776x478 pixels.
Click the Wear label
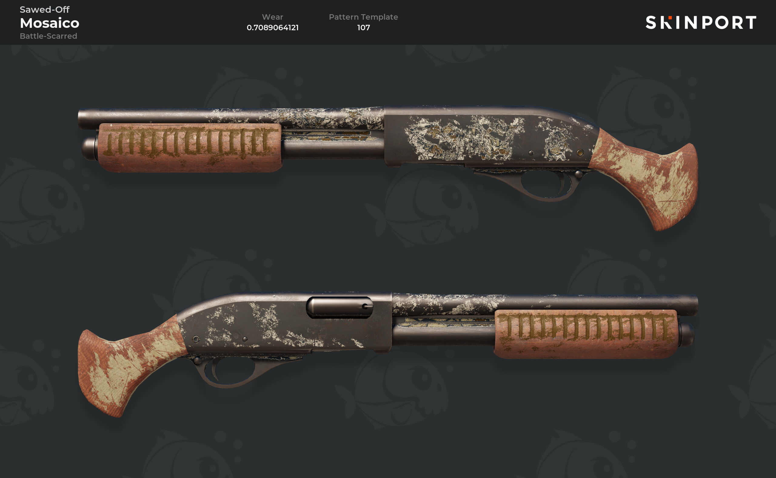[273, 17]
